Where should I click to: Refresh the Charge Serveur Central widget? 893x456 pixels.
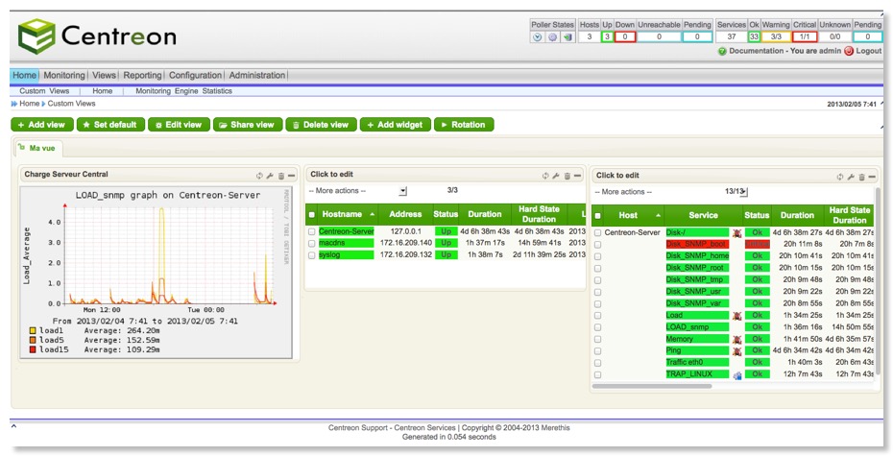tap(259, 176)
